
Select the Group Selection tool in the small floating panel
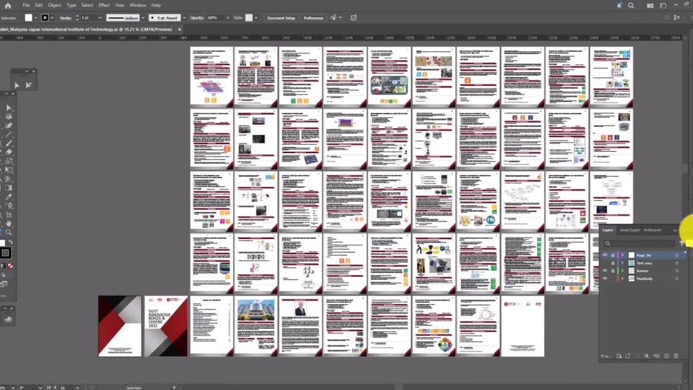coord(28,85)
